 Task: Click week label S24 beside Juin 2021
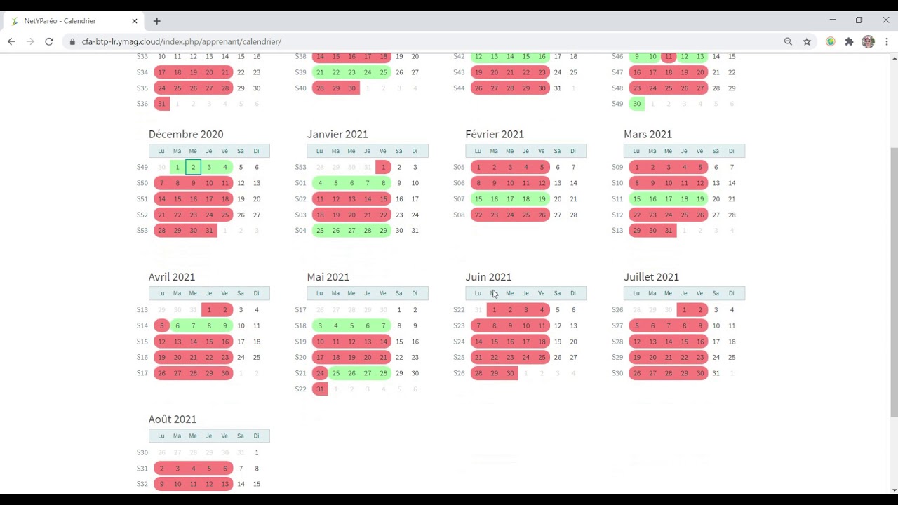[x=459, y=342]
